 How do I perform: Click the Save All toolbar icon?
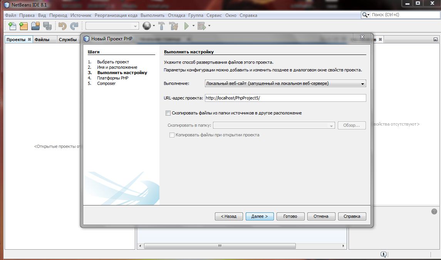tap(47, 26)
